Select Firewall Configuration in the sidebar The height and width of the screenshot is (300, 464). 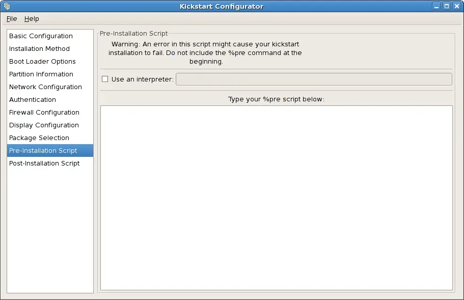pyautogui.click(x=44, y=113)
